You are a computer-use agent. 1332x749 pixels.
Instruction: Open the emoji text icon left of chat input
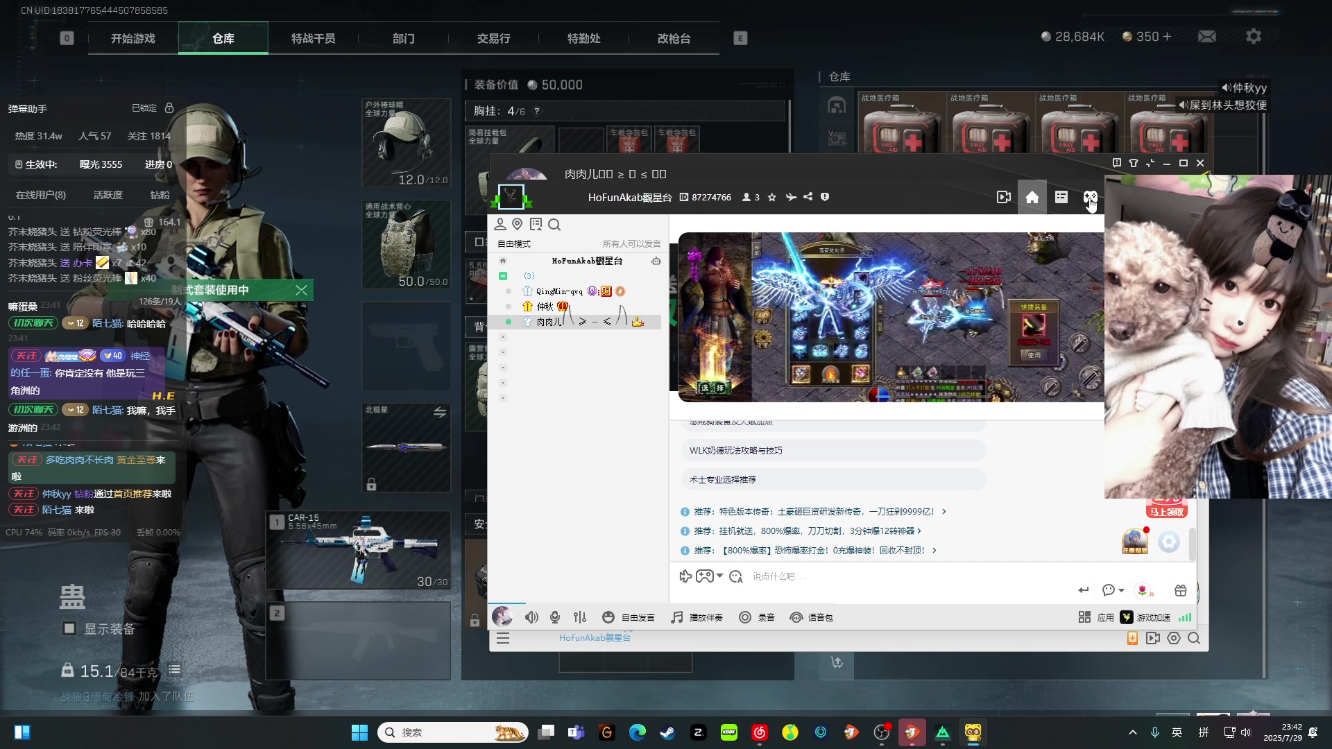736,576
